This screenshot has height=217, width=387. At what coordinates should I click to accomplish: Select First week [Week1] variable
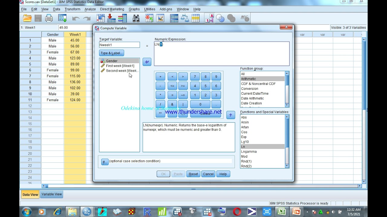(119, 66)
